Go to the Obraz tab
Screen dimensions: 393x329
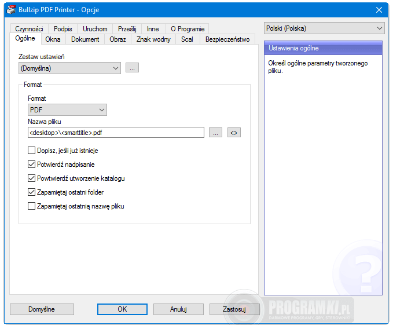117,39
